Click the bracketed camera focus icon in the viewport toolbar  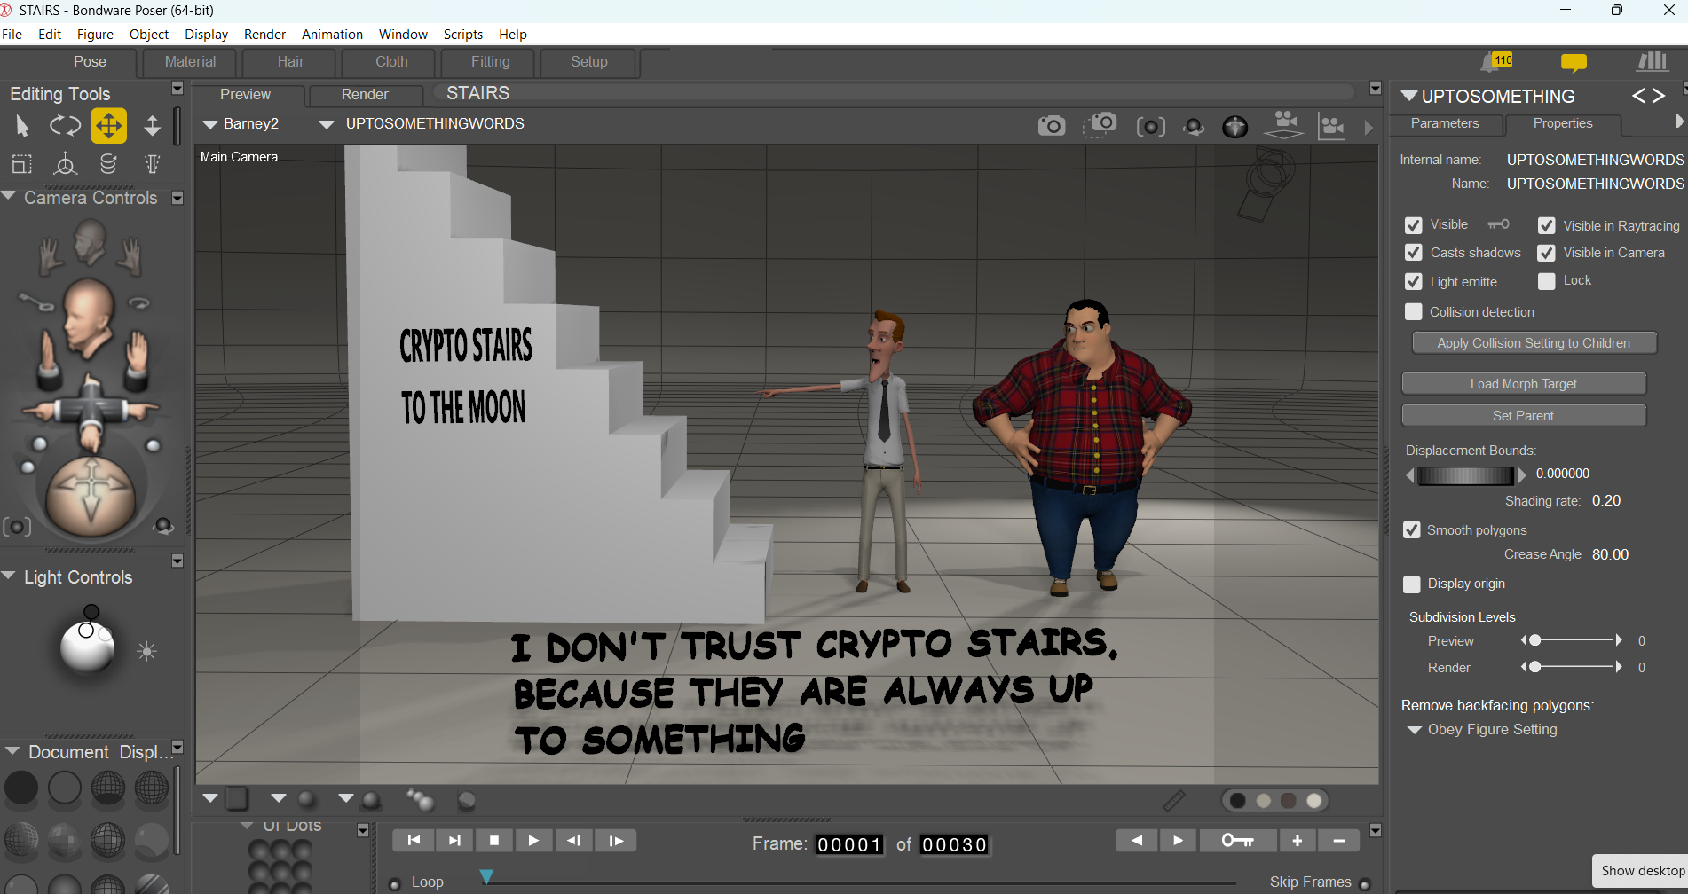(x=1151, y=127)
